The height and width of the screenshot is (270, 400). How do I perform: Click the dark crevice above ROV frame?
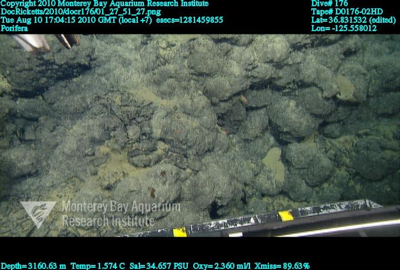click(214, 208)
